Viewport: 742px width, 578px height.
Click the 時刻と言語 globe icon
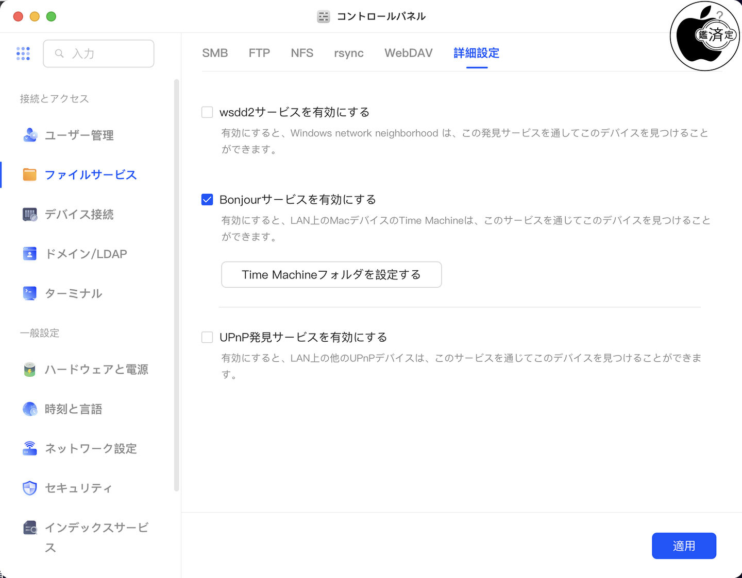point(30,409)
